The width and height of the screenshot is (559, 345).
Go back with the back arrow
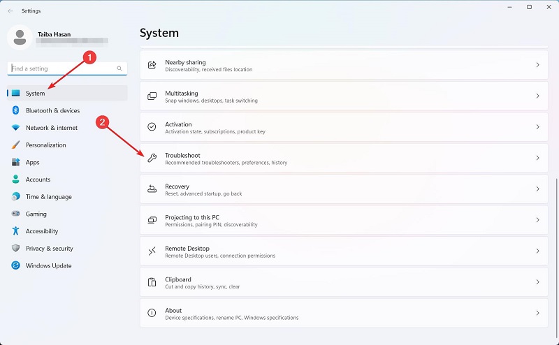tap(10, 10)
